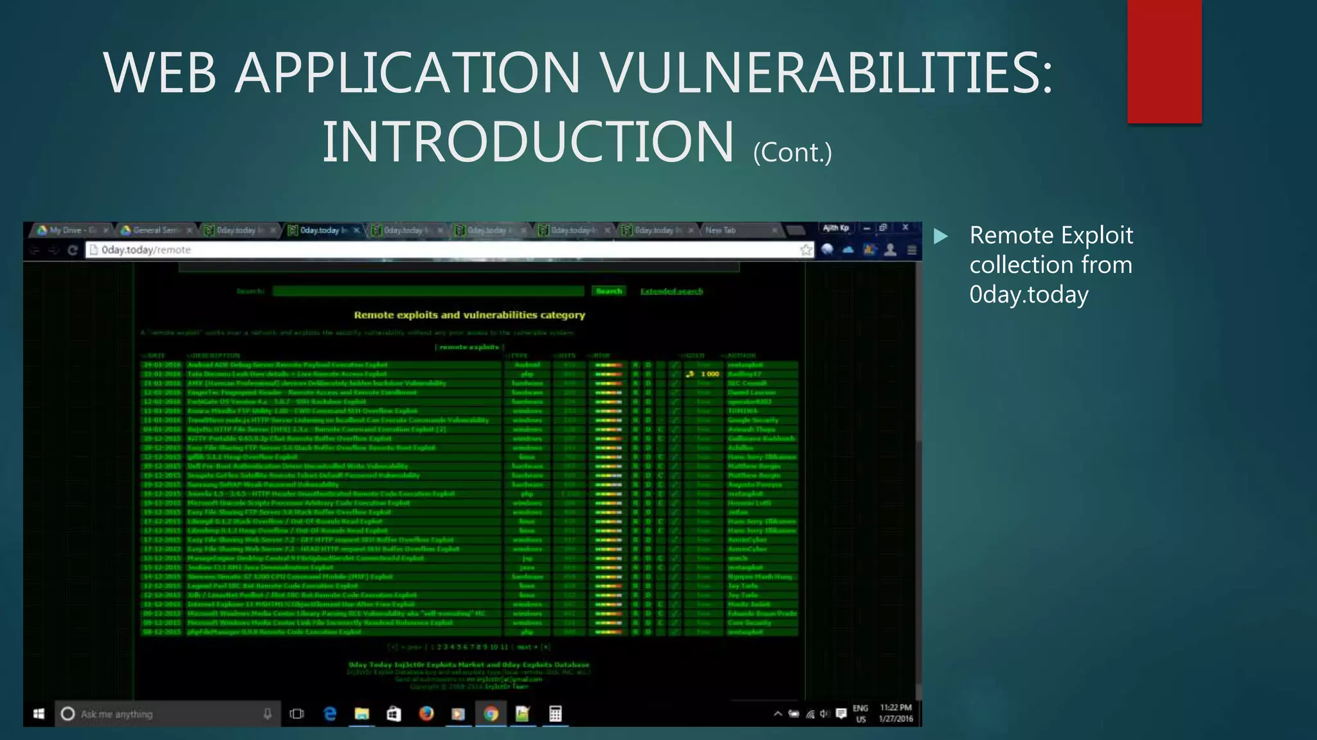Go forward in Chrome browser
Screen dimensions: 1317x740
click(x=54, y=251)
